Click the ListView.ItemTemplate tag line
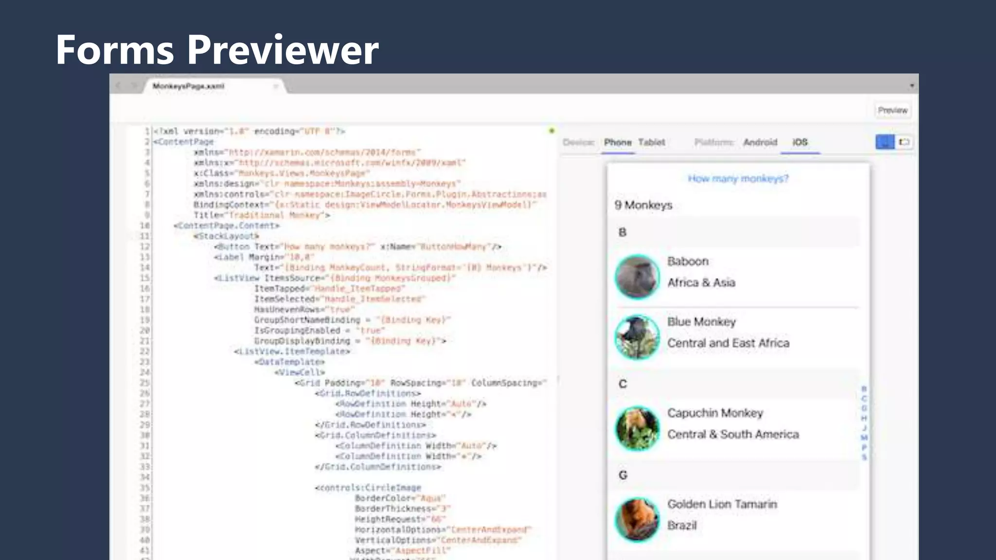The height and width of the screenshot is (560, 996). click(292, 351)
